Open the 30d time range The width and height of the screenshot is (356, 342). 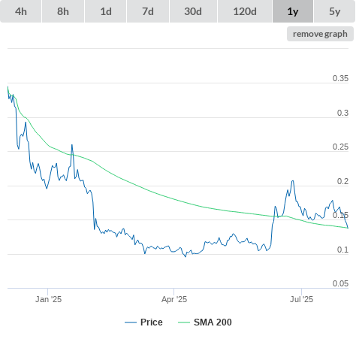(193, 11)
